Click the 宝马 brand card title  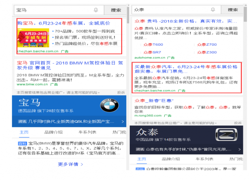click(x=29, y=102)
